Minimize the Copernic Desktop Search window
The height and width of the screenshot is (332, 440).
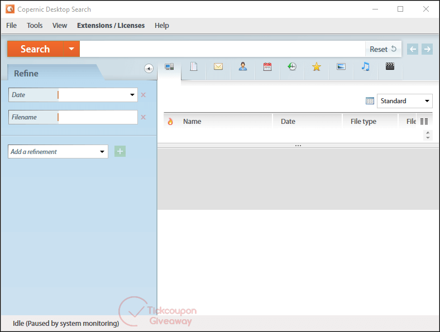(x=375, y=9)
